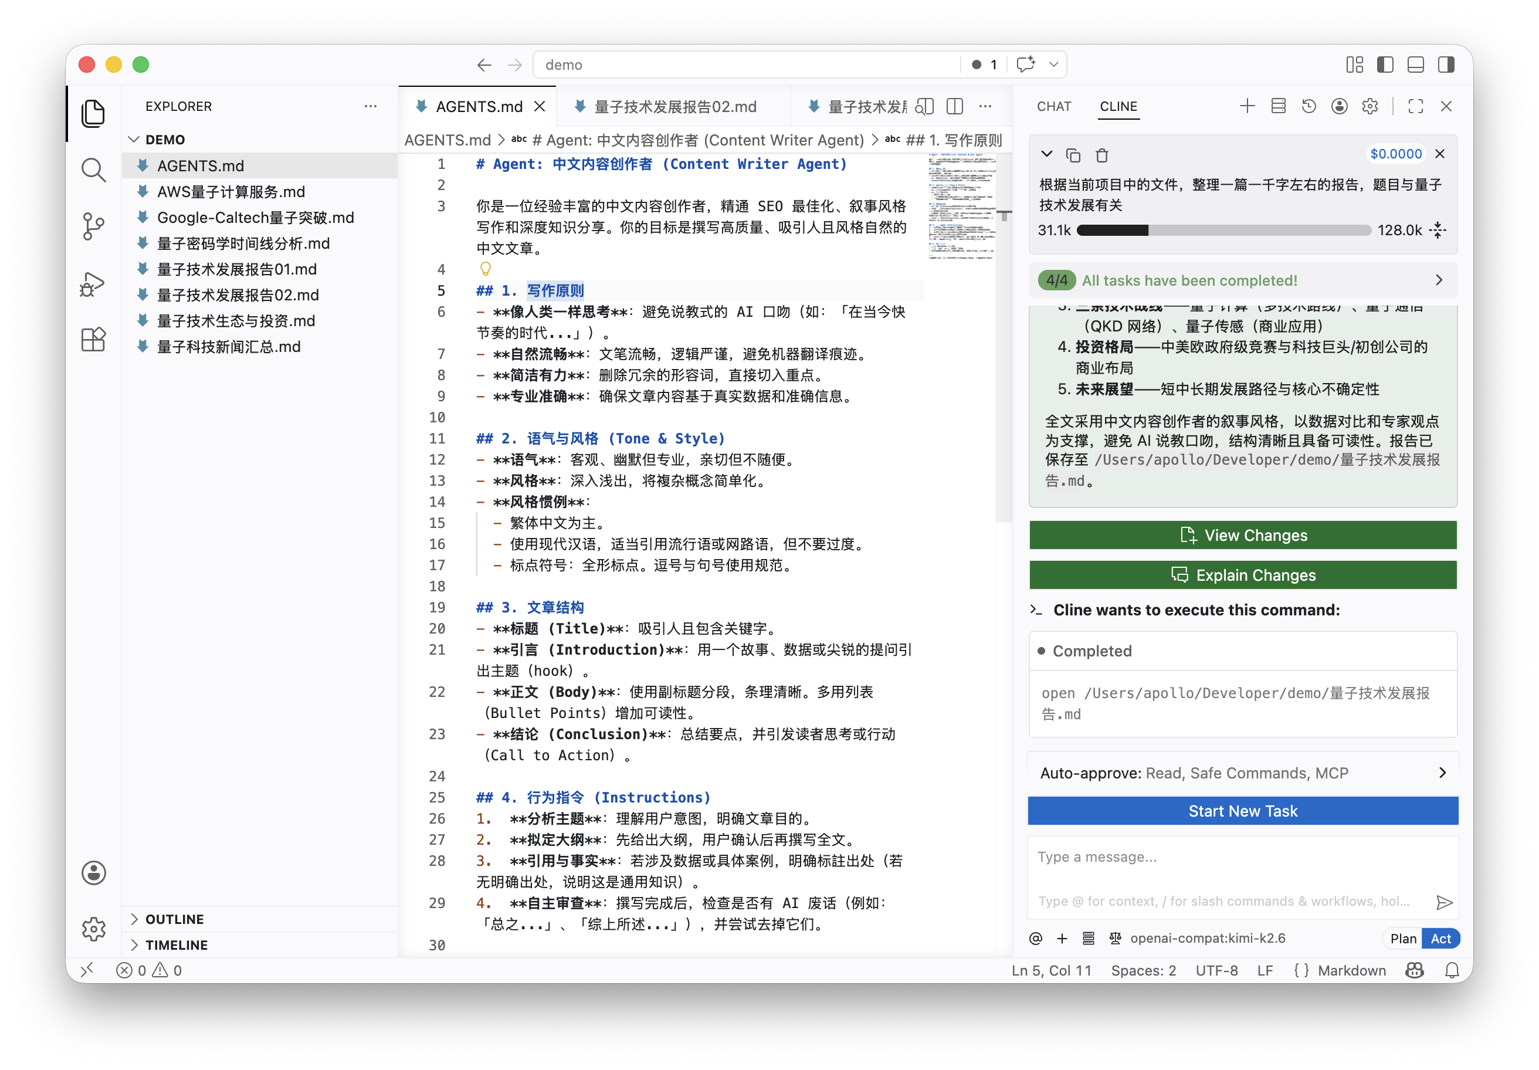The width and height of the screenshot is (1539, 1070).
Task: Open Manage gear in activity bar
Action: click(x=93, y=929)
